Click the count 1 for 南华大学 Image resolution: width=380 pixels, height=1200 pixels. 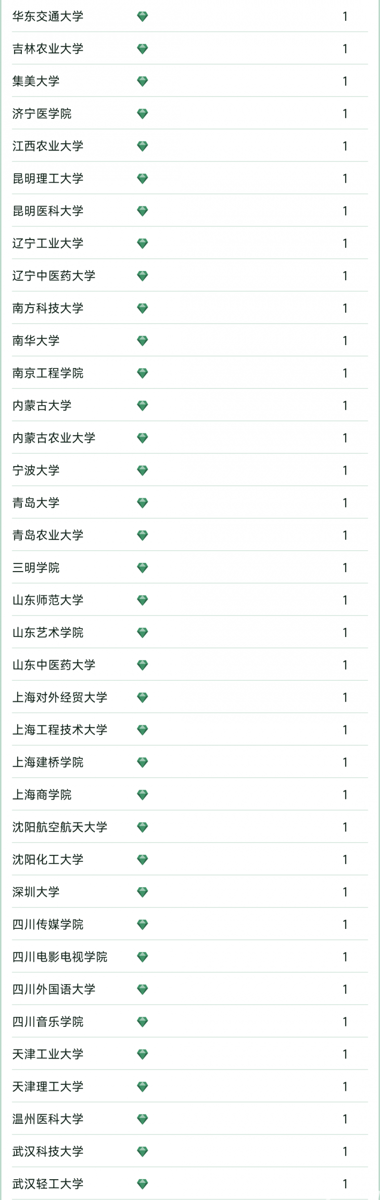345,341
